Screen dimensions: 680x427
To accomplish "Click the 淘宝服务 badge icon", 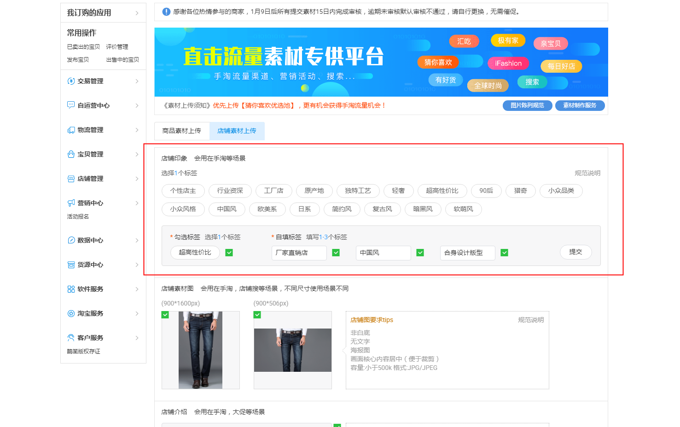I will pyautogui.click(x=71, y=313).
